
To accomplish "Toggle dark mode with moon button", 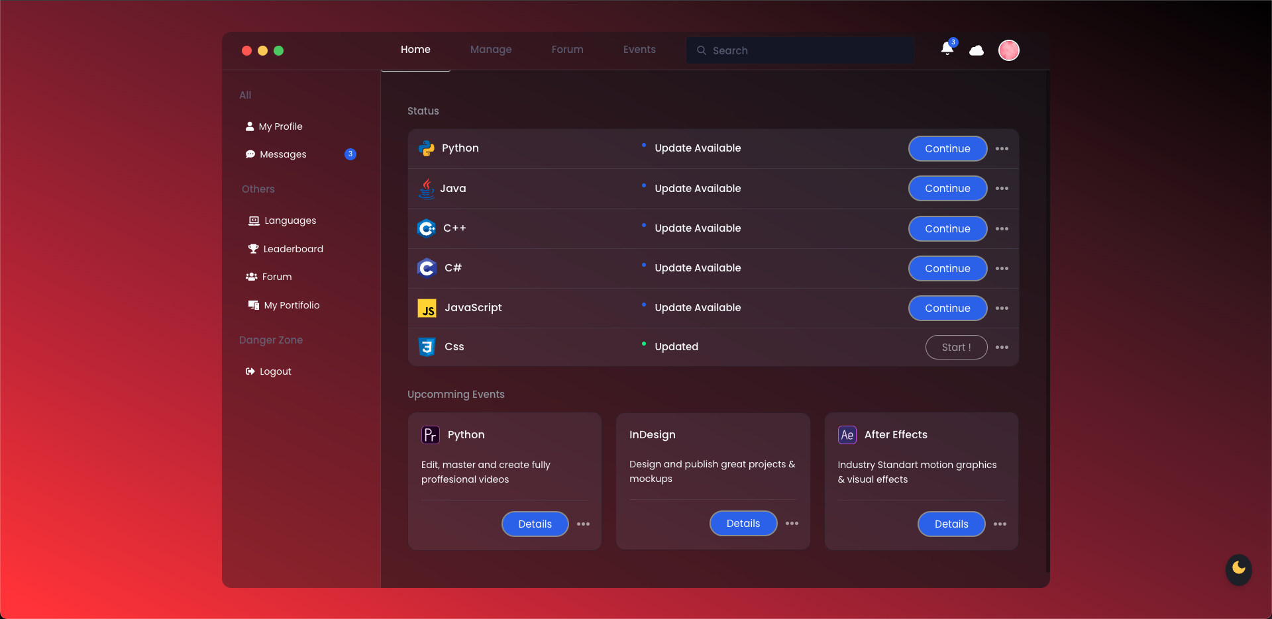I will coord(1238,569).
